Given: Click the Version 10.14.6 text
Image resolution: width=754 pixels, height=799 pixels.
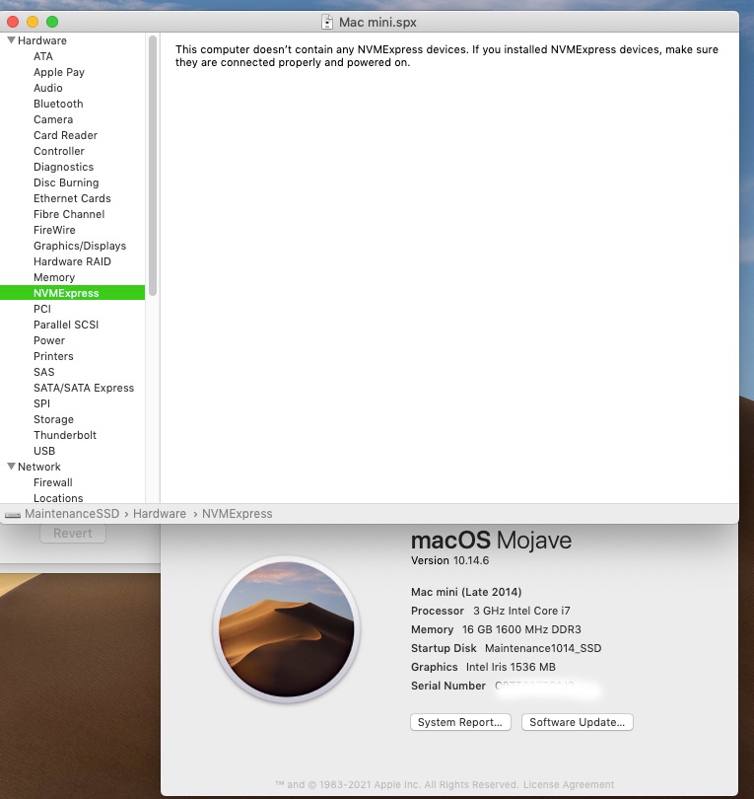Looking at the screenshot, I should tap(450, 560).
